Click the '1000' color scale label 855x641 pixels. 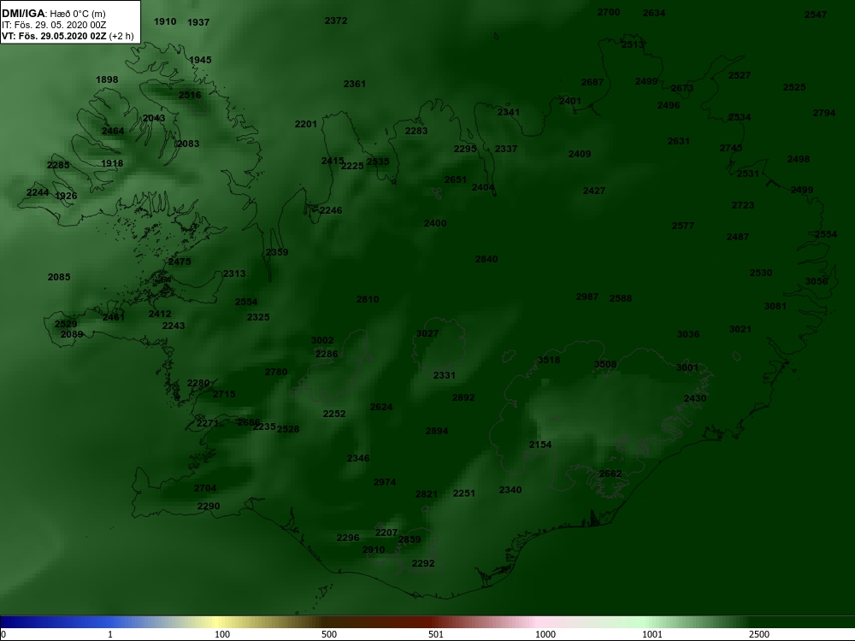(x=545, y=634)
